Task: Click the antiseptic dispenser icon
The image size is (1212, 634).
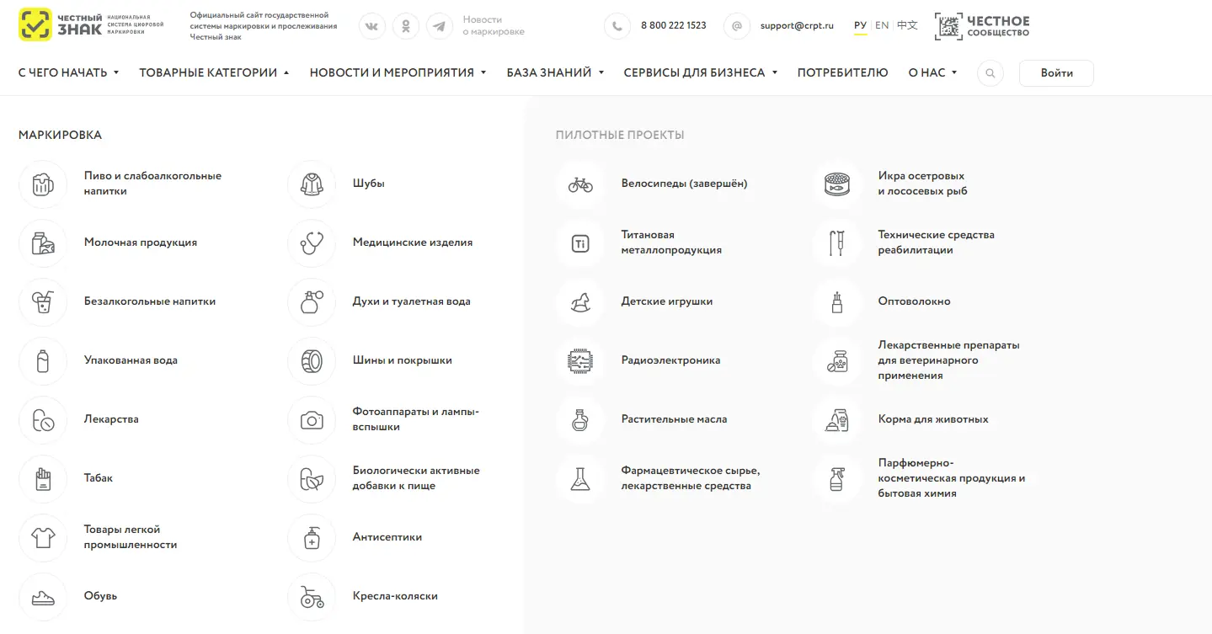Action: click(x=312, y=538)
